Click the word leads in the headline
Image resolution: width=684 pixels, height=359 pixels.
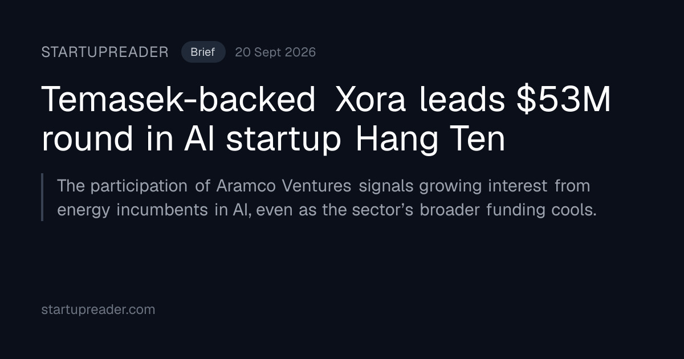point(462,100)
